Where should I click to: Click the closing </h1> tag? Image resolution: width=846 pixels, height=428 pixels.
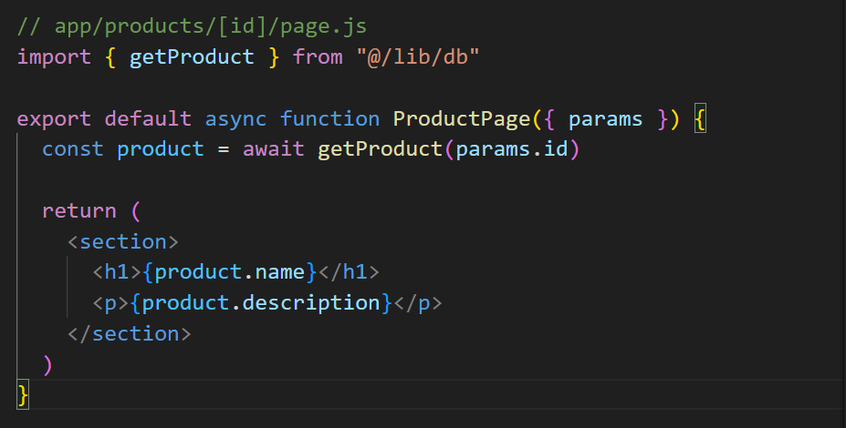point(348,272)
